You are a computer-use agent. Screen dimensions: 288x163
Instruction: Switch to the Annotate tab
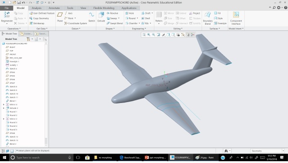coord(54,8)
